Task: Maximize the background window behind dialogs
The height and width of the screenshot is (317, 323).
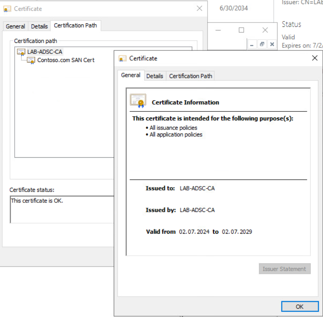Action: pyautogui.click(x=241, y=30)
